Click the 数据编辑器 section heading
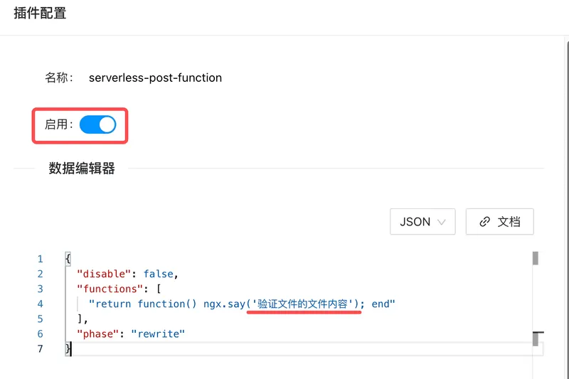569x379 pixels. [82, 169]
